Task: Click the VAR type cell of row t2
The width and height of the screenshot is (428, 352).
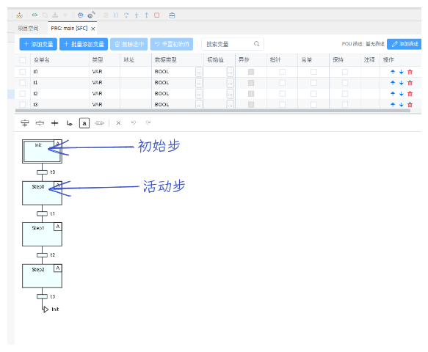Action: coord(104,94)
